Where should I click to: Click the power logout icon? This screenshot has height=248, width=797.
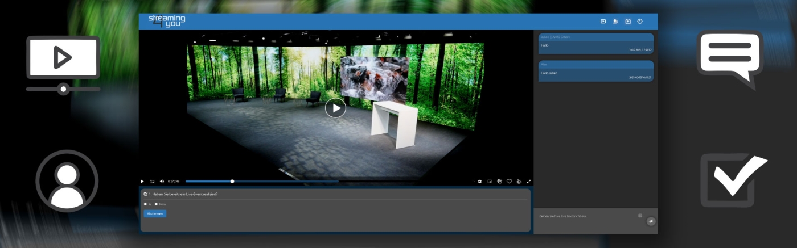640,22
